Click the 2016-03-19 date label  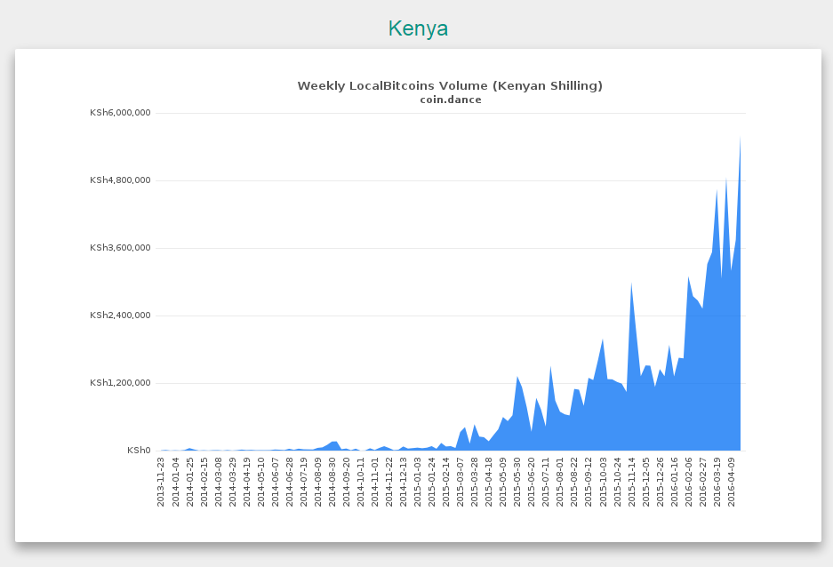pos(717,482)
